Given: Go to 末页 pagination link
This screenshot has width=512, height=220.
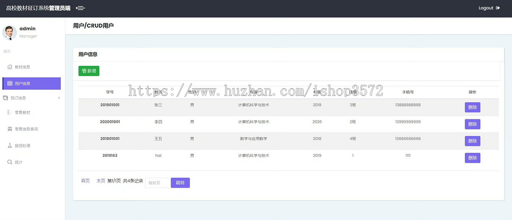Looking at the screenshot, I should pyautogui.click(x=101, y=181).
